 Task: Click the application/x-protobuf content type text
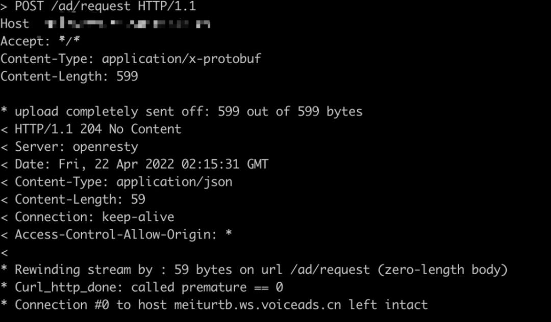[x=181, y=59]
